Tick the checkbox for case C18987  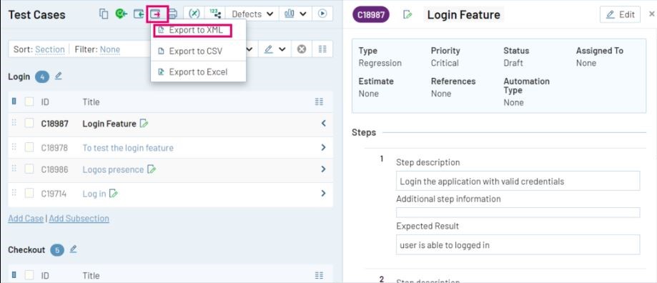(29, 123)
